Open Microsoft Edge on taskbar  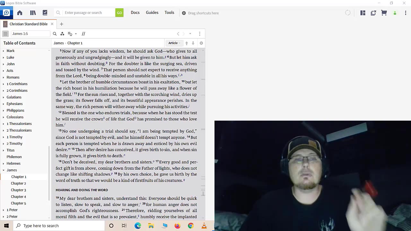point(138,226)
